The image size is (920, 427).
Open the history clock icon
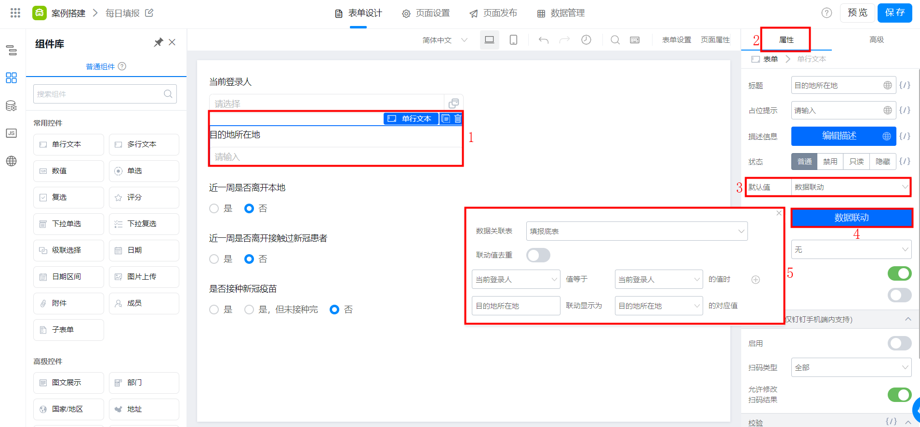tap(586, 40)
